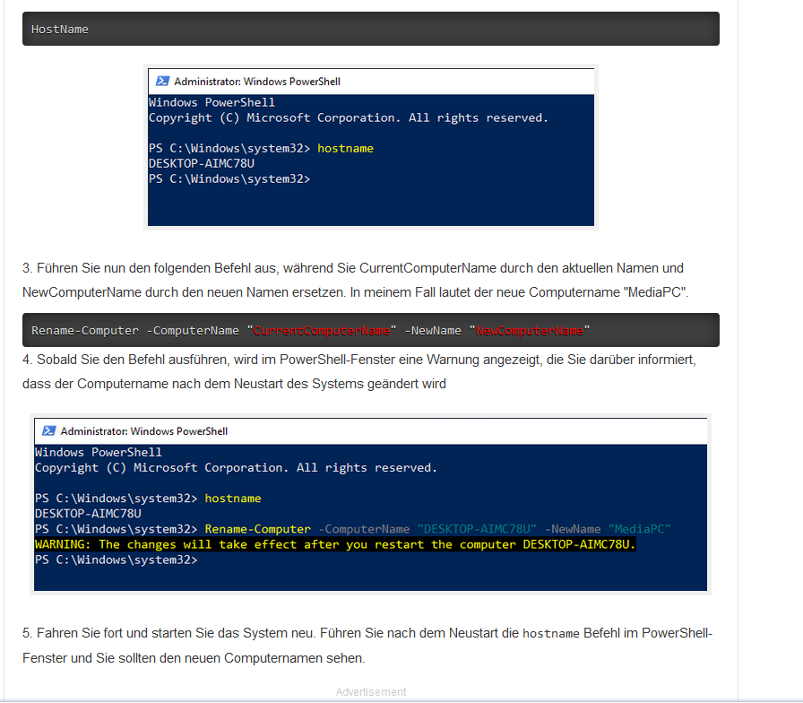This screenshot has width=803, height=703.
Task: Click the step 5 paragraph beginning "Fahren Sie fort"
Action: tap(367, 646)
